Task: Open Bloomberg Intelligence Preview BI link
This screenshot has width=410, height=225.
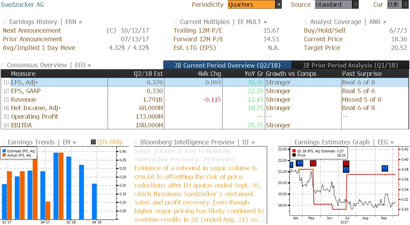Action: pos(197,142)
